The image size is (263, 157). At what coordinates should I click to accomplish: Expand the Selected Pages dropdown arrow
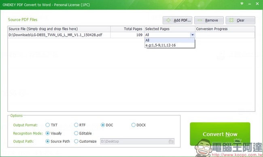(192, 35)
